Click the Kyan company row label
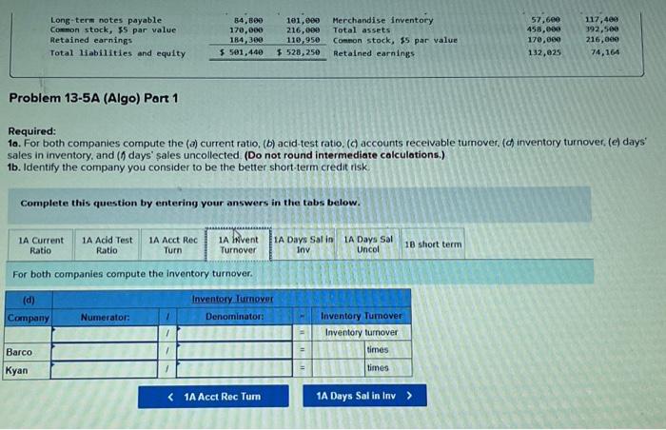This screenshot has width=666, height=430. coord(17,370)
